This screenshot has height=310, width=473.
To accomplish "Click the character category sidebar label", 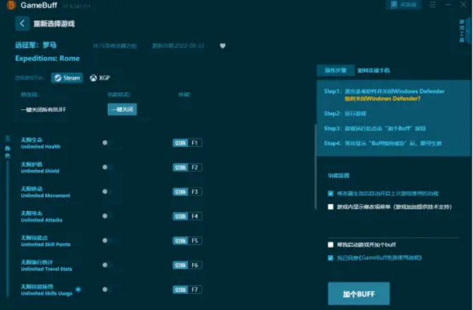I will (8, 152).
